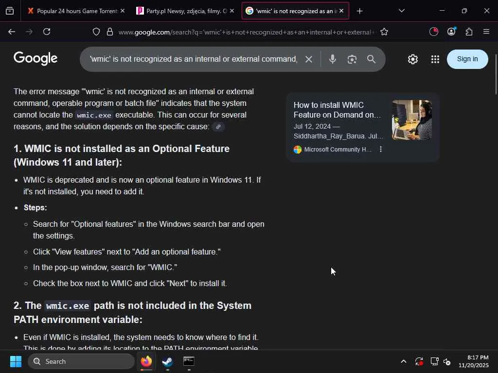Open Firefox account menu

pyautogui.click(x=451, y=32)
